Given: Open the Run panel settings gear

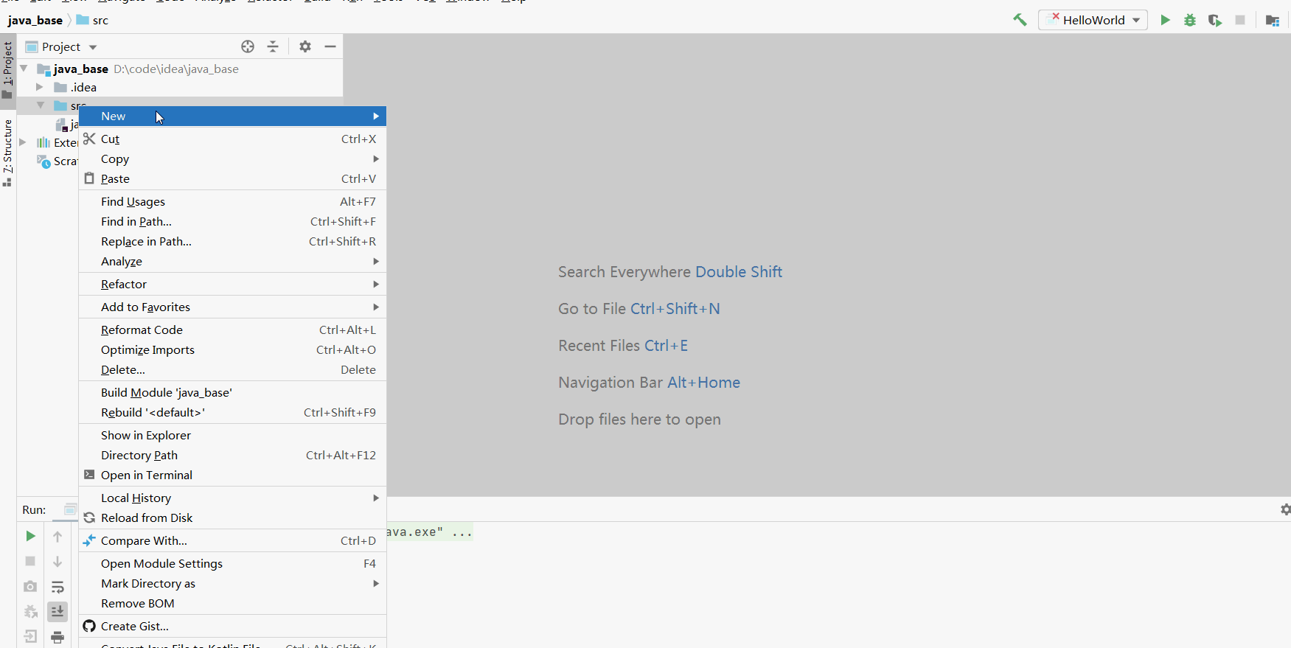Looking at the screenshot, I should 1285,509.
